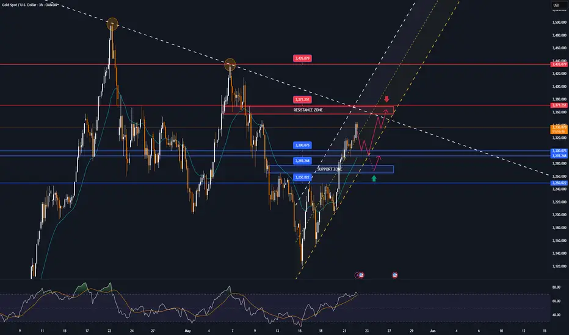Click the RESISTANCE ZONE text label
This screenshot has width=569, height=335.
pos(308,110)
